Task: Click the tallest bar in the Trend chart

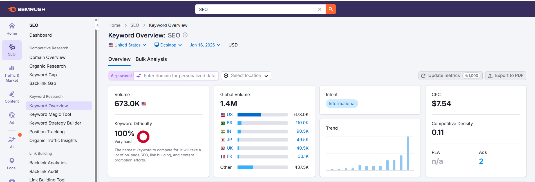Action: [x=408, y=154]
